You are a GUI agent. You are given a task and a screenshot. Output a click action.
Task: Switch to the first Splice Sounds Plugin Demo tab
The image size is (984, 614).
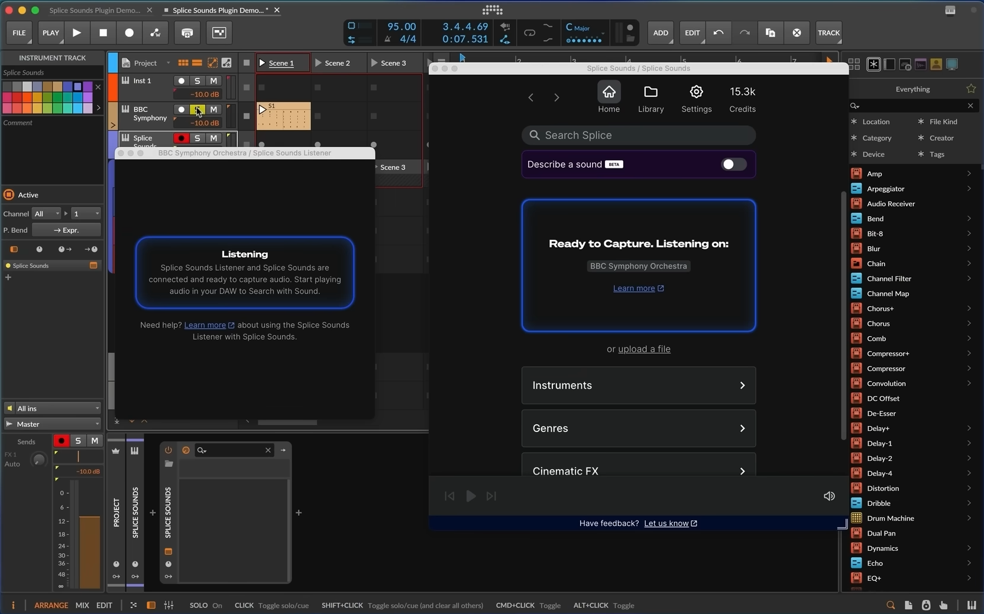(95, 10)
